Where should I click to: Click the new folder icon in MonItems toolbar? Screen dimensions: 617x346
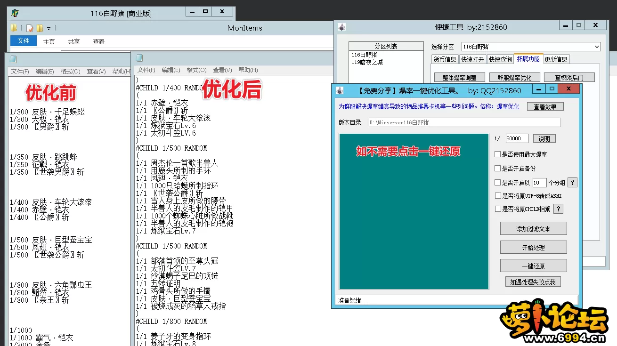(40, 28)
